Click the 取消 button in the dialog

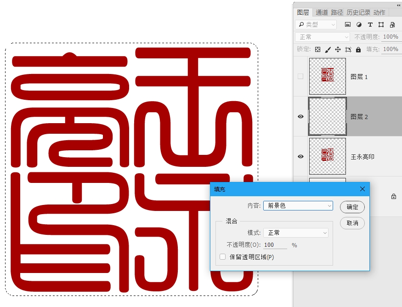(352, 223)
